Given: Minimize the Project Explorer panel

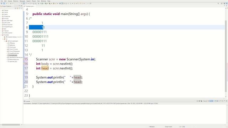Looking at the screenshot, I should point(19,6).
